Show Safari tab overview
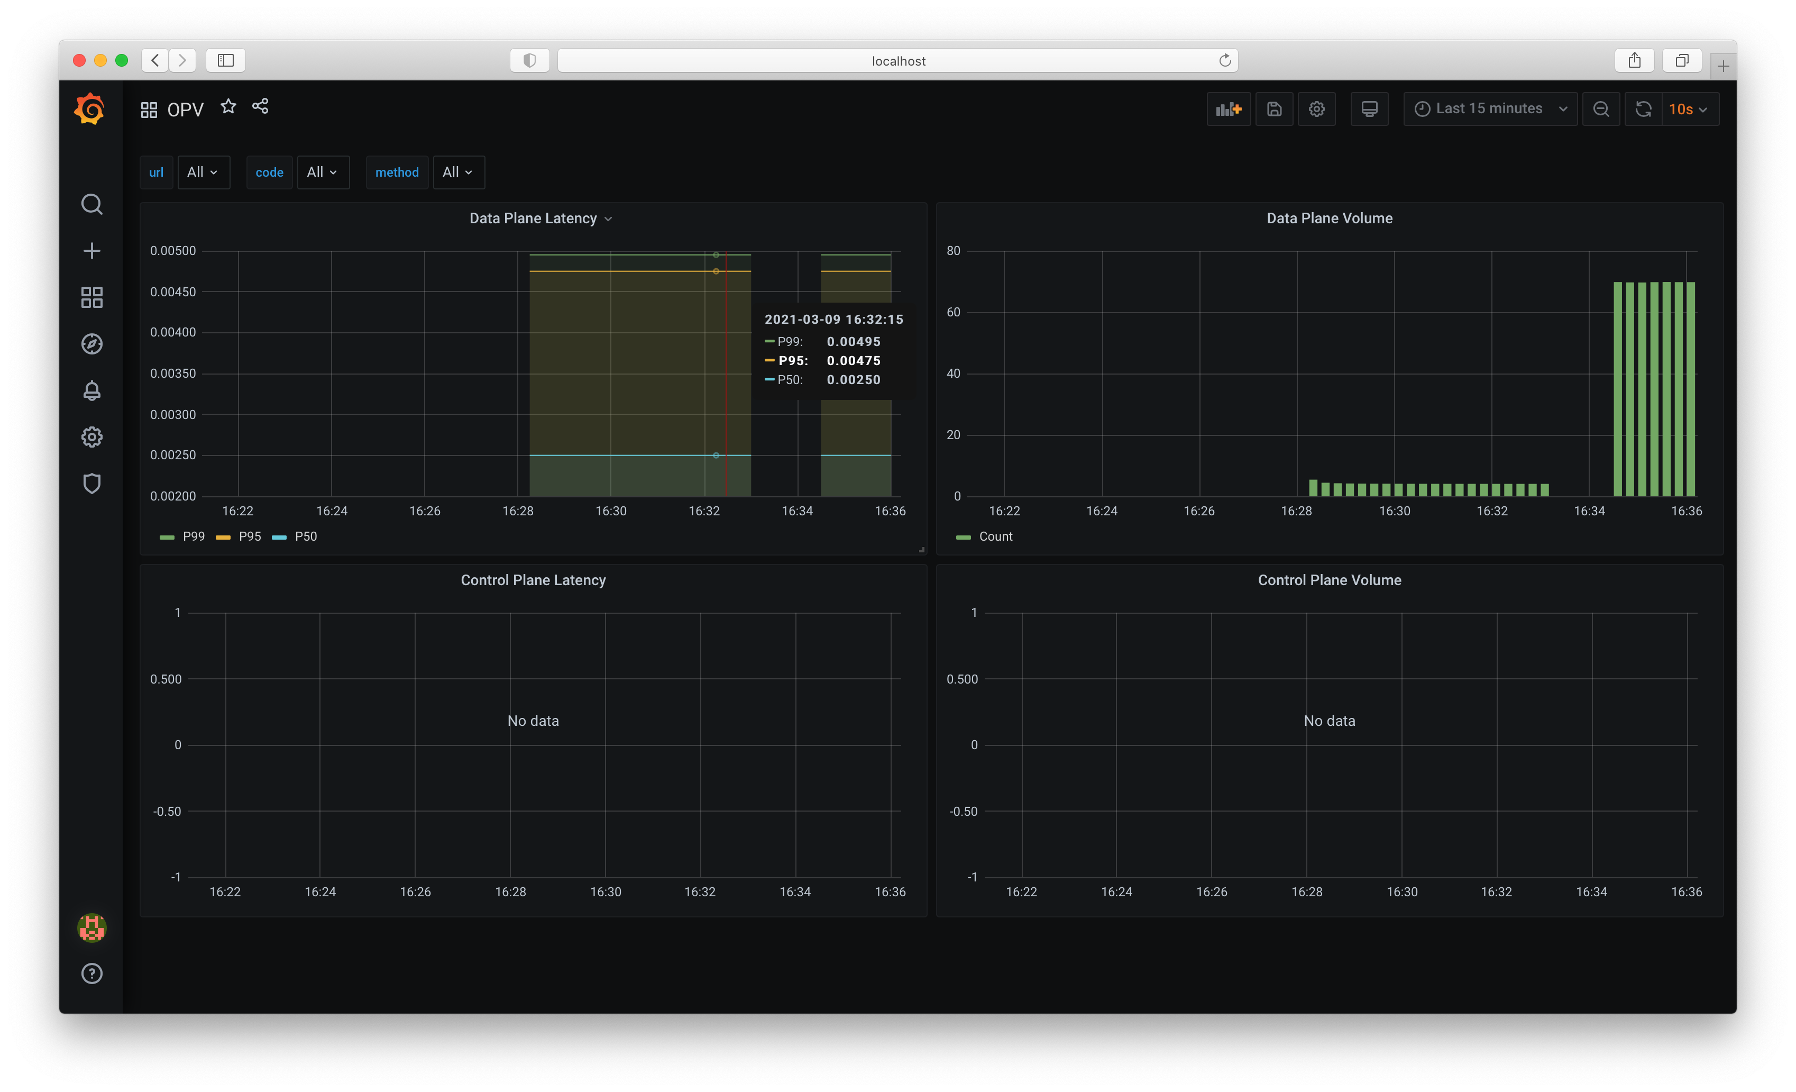 1682,60
